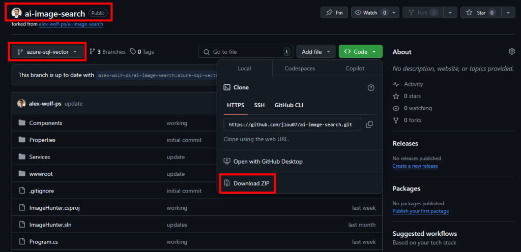Select the HTTPS clone option

pyautogui.click(x=236, y=105)
